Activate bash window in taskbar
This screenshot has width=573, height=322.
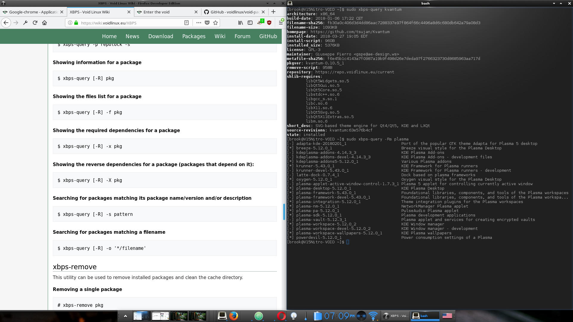coord(425,316)
